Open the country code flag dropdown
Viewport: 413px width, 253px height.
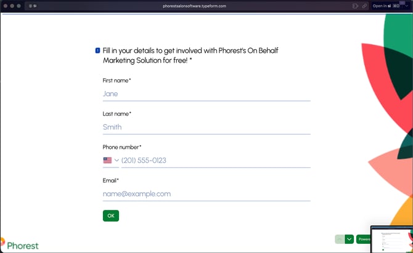pyautogui.click(x=111, y=161)
